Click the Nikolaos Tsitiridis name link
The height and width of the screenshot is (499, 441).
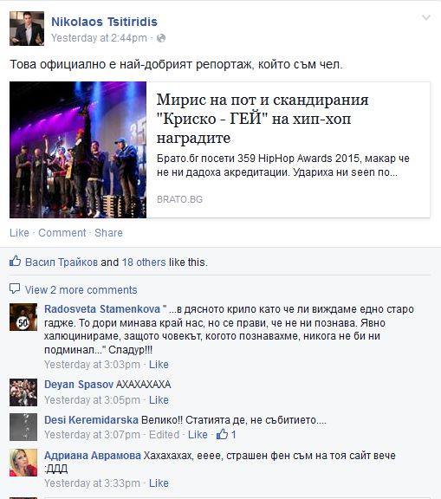tap(104, 22)
